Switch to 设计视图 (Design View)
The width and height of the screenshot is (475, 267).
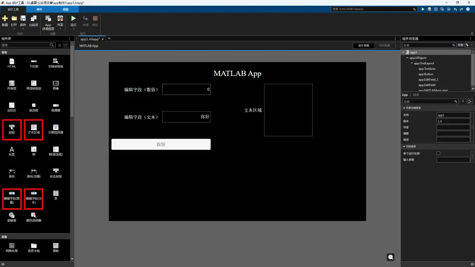(x=364, y=46)
